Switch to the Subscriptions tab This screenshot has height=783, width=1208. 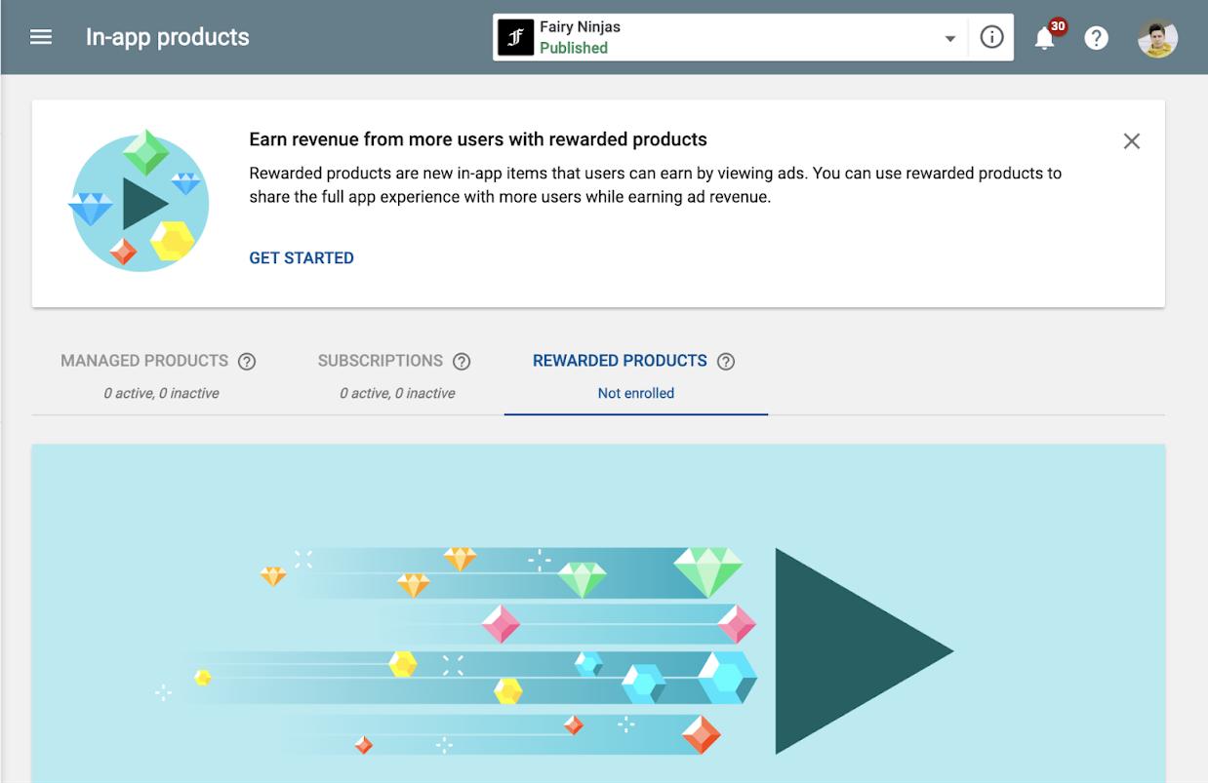coord(395,375)
